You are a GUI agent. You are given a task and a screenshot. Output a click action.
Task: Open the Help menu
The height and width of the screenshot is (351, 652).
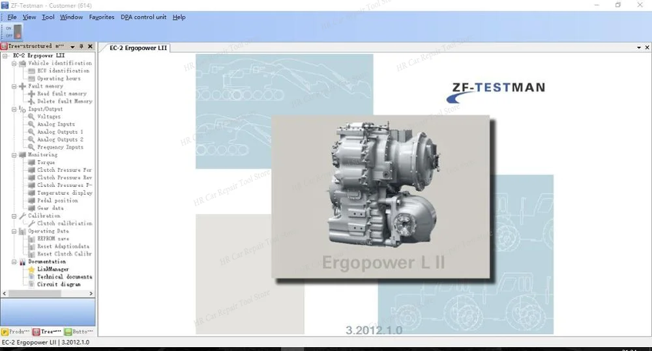[179, 17]
